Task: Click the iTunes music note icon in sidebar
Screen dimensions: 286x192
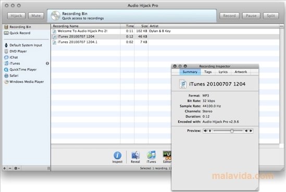Action: tap(6, 63)
